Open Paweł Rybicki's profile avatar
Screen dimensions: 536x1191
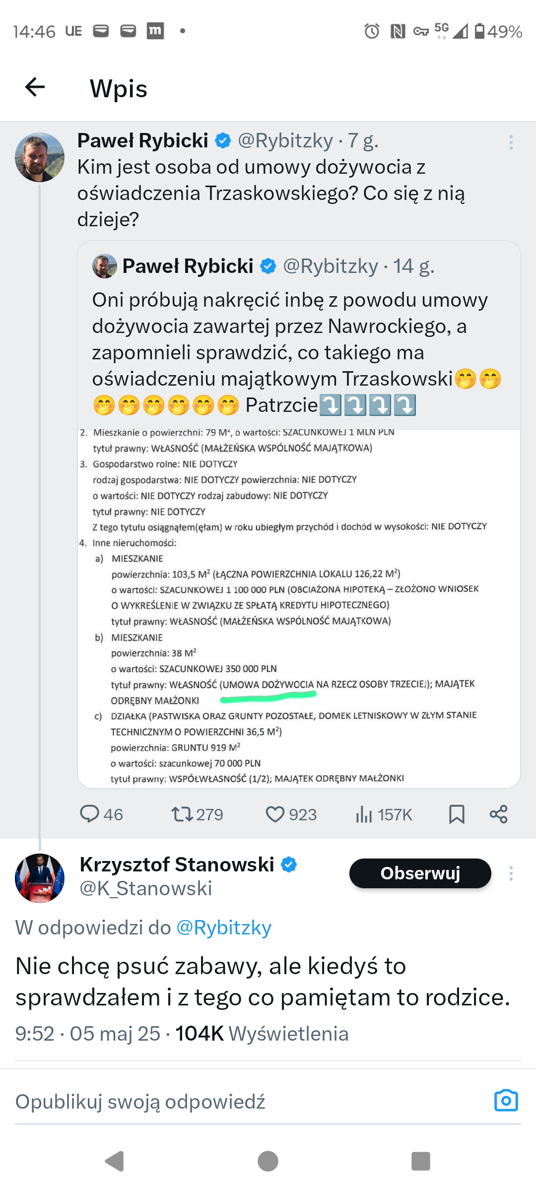pyautogui.click(x=40, y=157)
